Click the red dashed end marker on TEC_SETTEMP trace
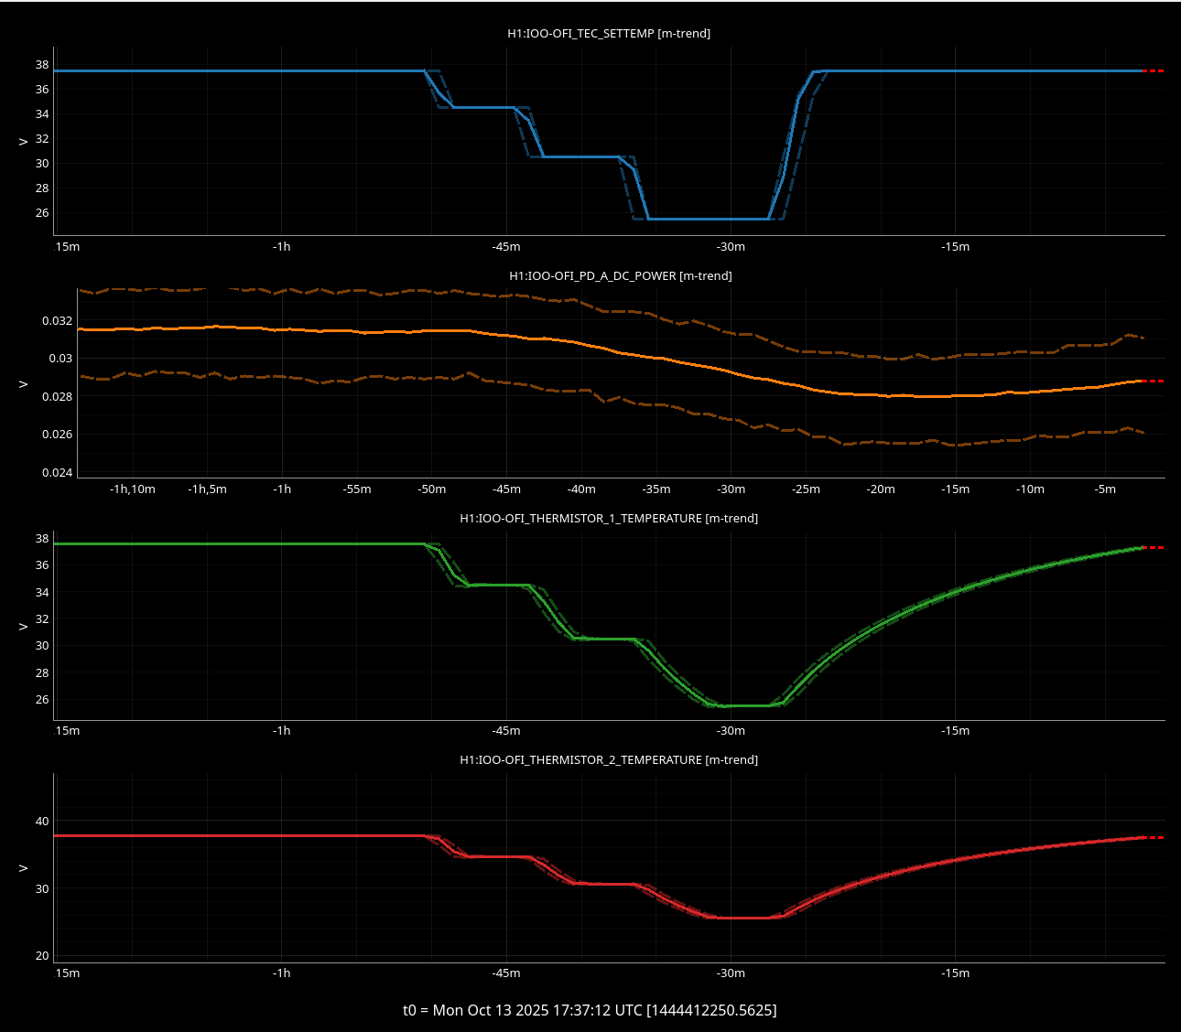The image size is (1181, 1032). tap(1154, 71)
